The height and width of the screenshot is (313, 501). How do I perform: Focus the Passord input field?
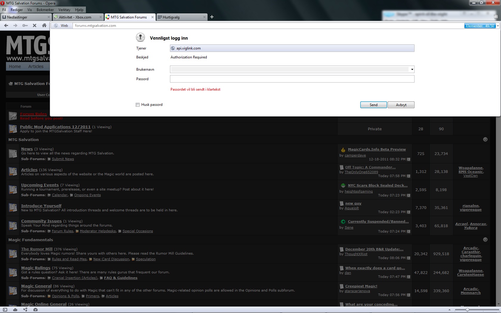[x=292, y=79]
